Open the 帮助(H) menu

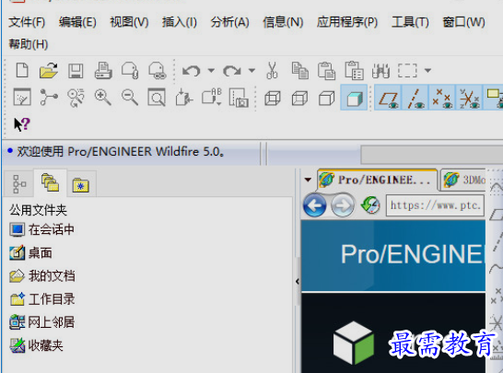(x=29, y=44)
